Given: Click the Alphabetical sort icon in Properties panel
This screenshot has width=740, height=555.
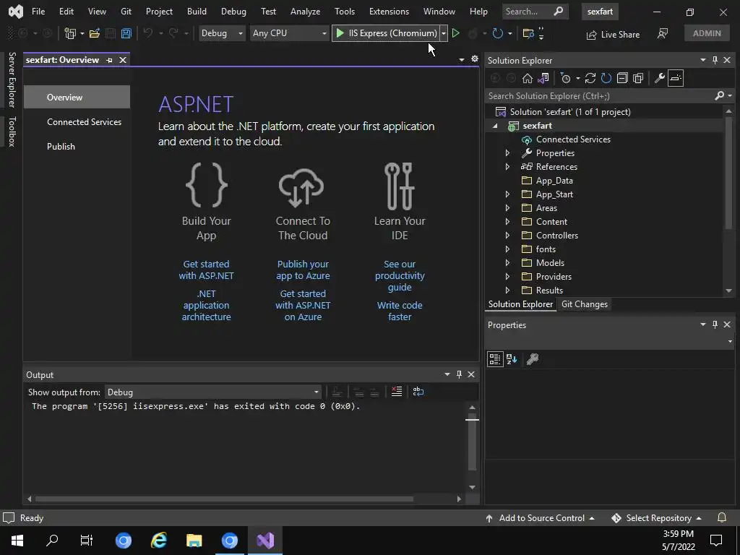Looking at the screenshot, I should point(512,359).
